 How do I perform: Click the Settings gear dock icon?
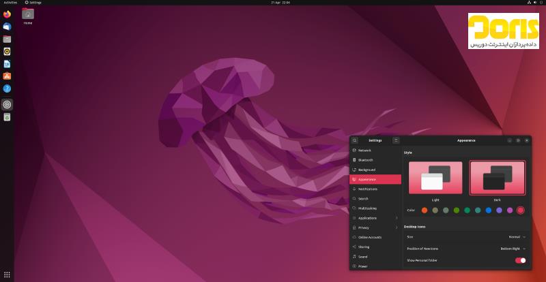[7, 105]
